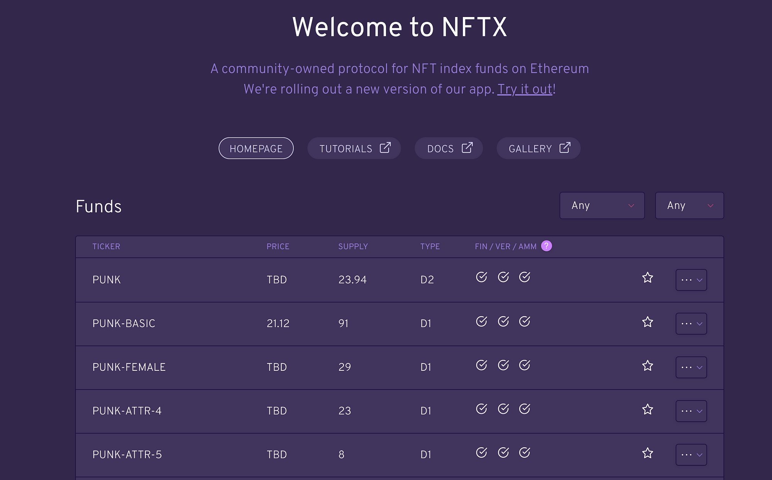Image resolution: width=772 pixels, height=480 pixels.
Task: Open the GALLERY external link
Action: [x=538, y=148]
